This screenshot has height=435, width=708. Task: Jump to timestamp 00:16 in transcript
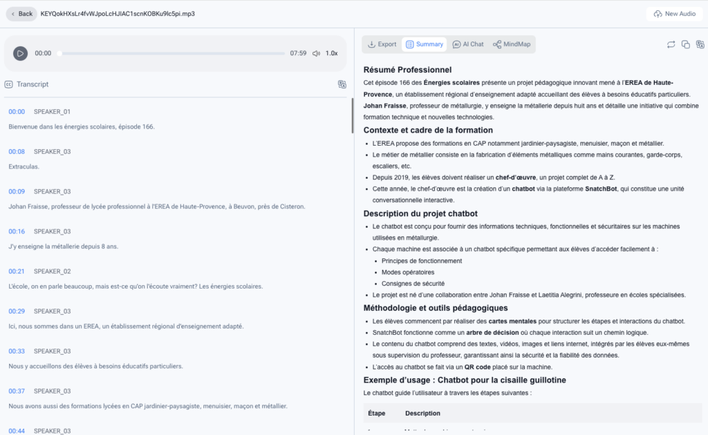(17, 231)
